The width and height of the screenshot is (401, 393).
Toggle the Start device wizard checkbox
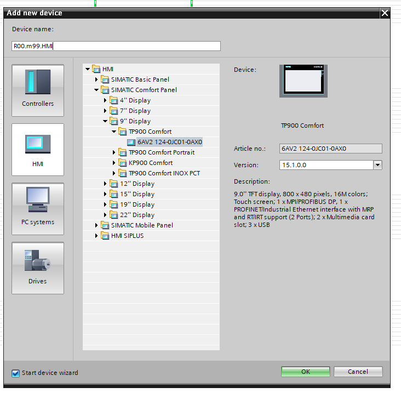15,373
